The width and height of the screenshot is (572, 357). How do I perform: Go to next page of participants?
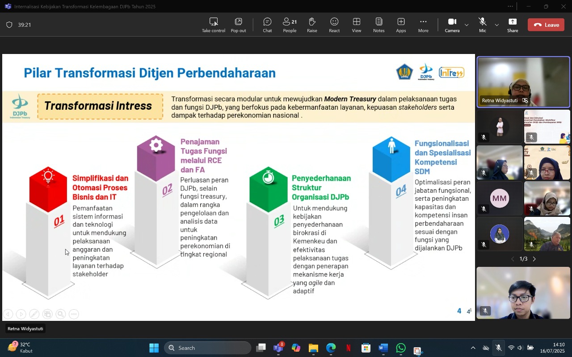coord(534,259)
